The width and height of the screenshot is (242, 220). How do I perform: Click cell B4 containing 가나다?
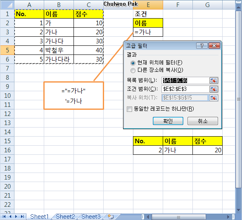[59, 41]
